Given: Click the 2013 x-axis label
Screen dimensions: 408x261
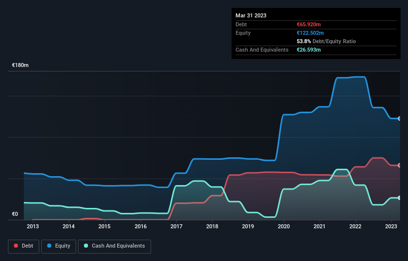Looking at the screenshot, I should pos(33,226).
